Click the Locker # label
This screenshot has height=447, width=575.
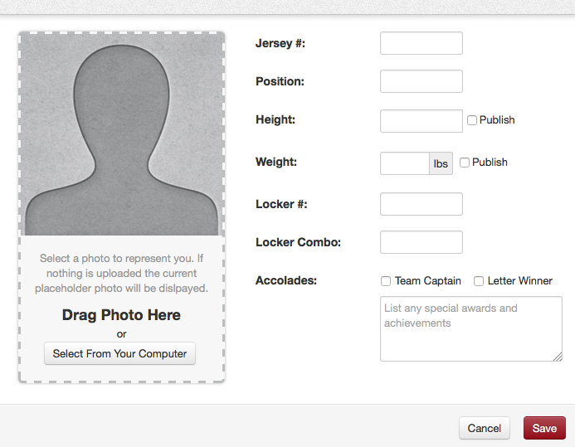(x=281, y=204)
